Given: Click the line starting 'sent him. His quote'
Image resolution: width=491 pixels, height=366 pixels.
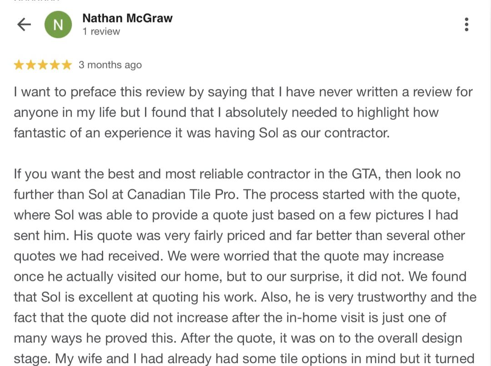Looking at the screenshot, I should coord(239,236).
